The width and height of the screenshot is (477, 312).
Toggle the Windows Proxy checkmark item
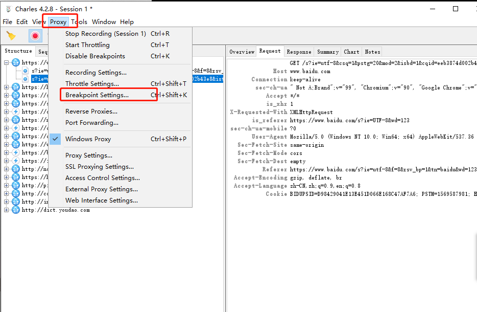click(x=121, y=139)
